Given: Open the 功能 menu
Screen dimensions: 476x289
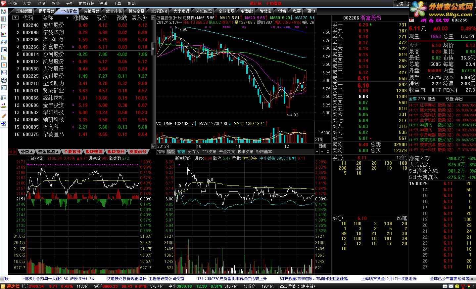Looking at the screenshot, I should 27,3.
